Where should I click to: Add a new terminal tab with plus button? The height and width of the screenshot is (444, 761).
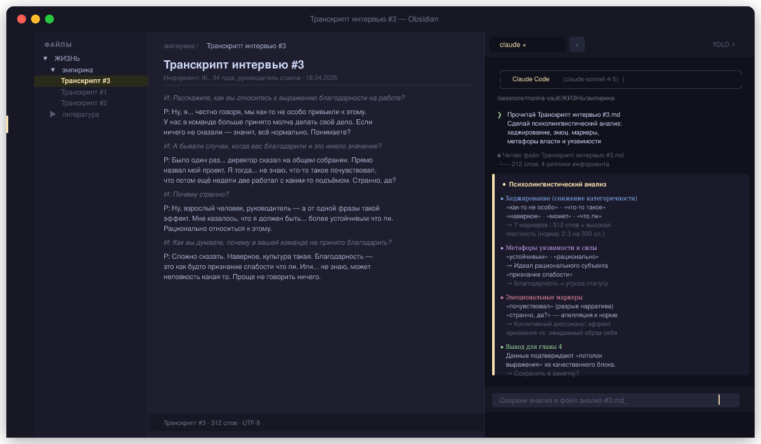pos(577,44)
